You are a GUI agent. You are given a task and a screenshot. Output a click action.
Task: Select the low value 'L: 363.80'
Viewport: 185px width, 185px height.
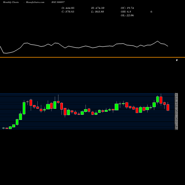point(98,12)
